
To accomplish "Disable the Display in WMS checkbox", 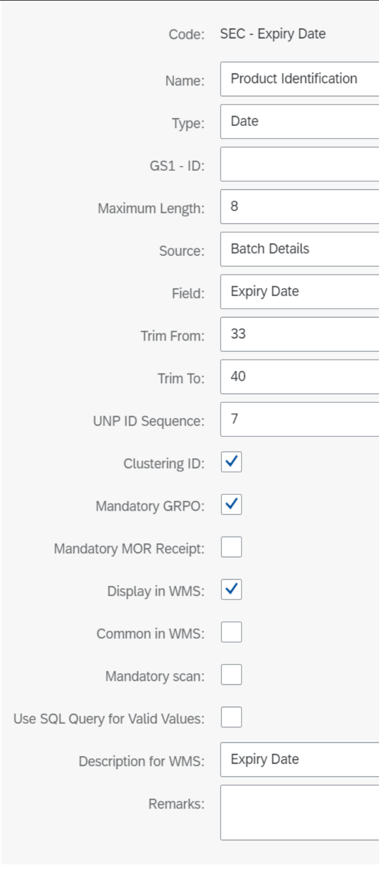I will click(232, 590).
